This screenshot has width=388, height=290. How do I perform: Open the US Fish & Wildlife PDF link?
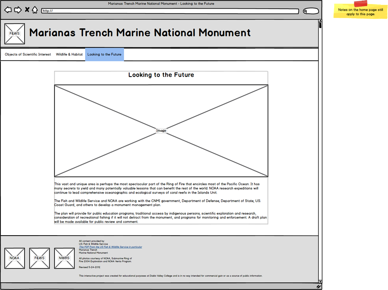click(x=110, y=247)
